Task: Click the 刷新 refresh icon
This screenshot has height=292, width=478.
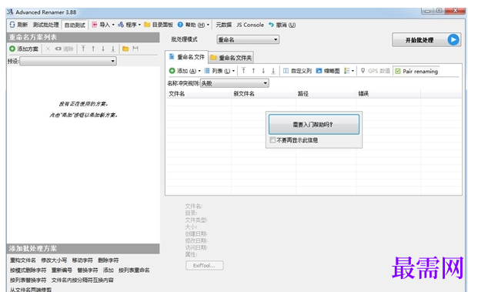Action: (12, 25)
